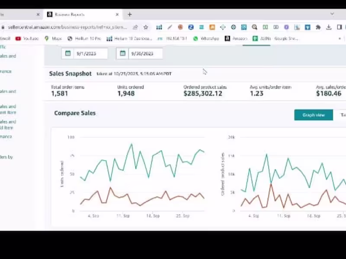Switch to the Business Reports tab
This screenshot has width=346, height=259.
coord(83,15)
